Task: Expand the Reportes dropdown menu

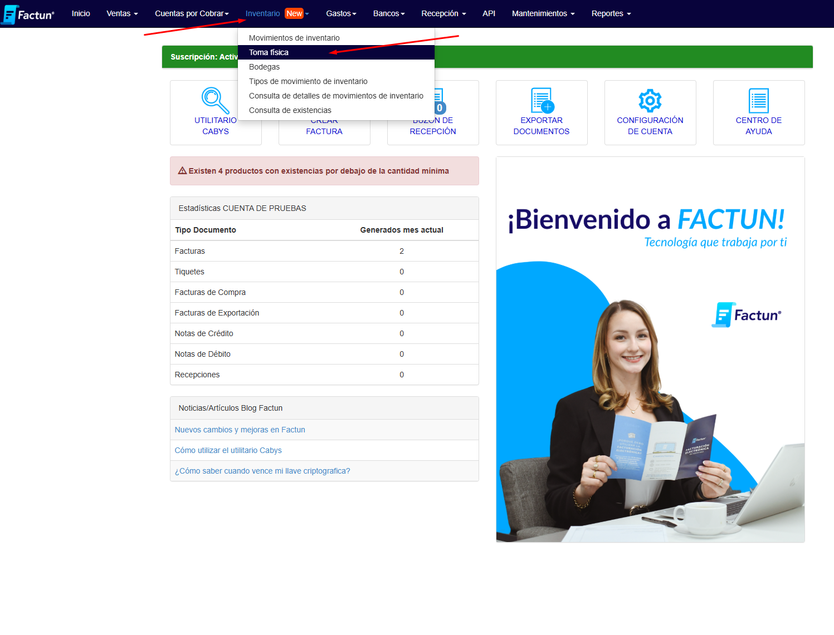Action: click(611, 13)
